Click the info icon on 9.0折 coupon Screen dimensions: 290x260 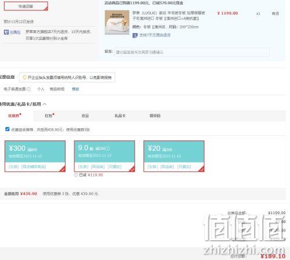tap(108, 149)
